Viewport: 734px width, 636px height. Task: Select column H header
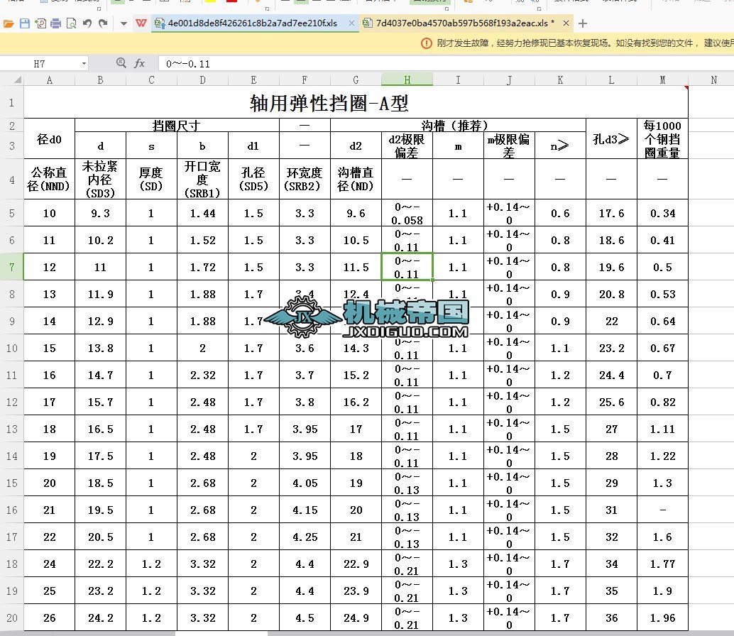(x=407, y=80)
